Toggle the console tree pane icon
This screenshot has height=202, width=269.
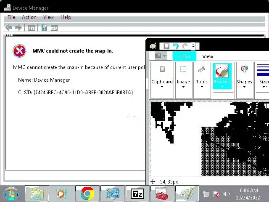pyautogui.click(x=32, y=28)
